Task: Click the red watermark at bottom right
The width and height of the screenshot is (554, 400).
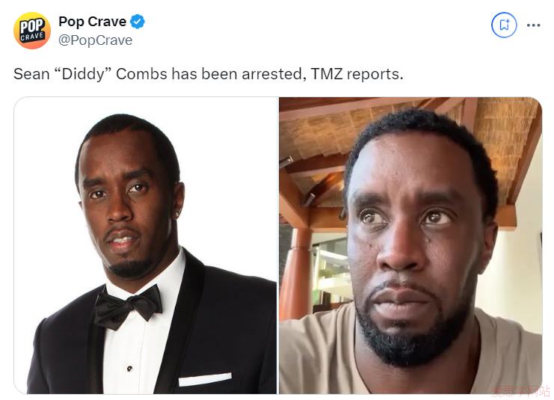Action: click(520, 392)
